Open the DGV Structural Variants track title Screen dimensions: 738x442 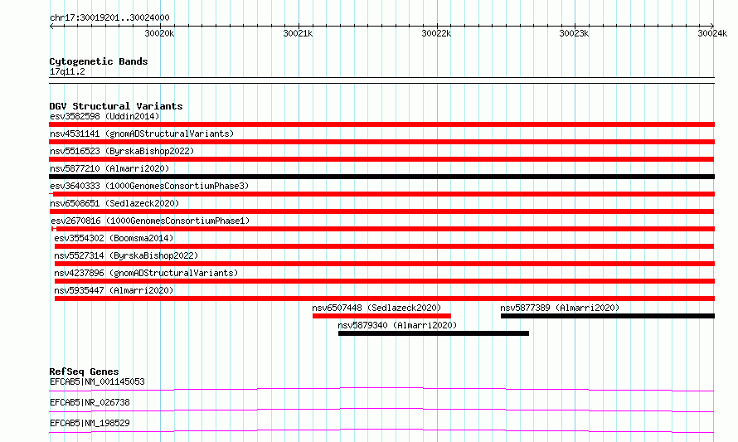116,106
